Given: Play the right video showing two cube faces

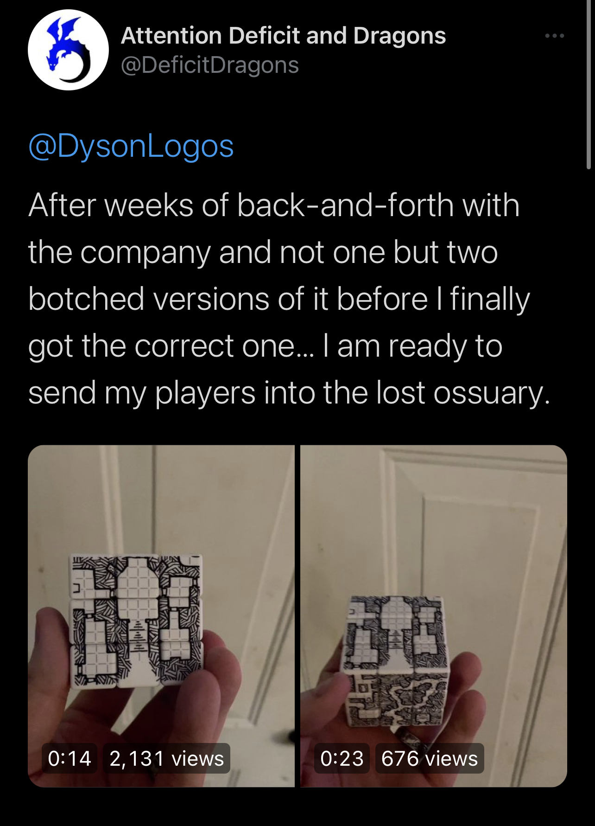Looking at the screenshot, I should point(434,616).
